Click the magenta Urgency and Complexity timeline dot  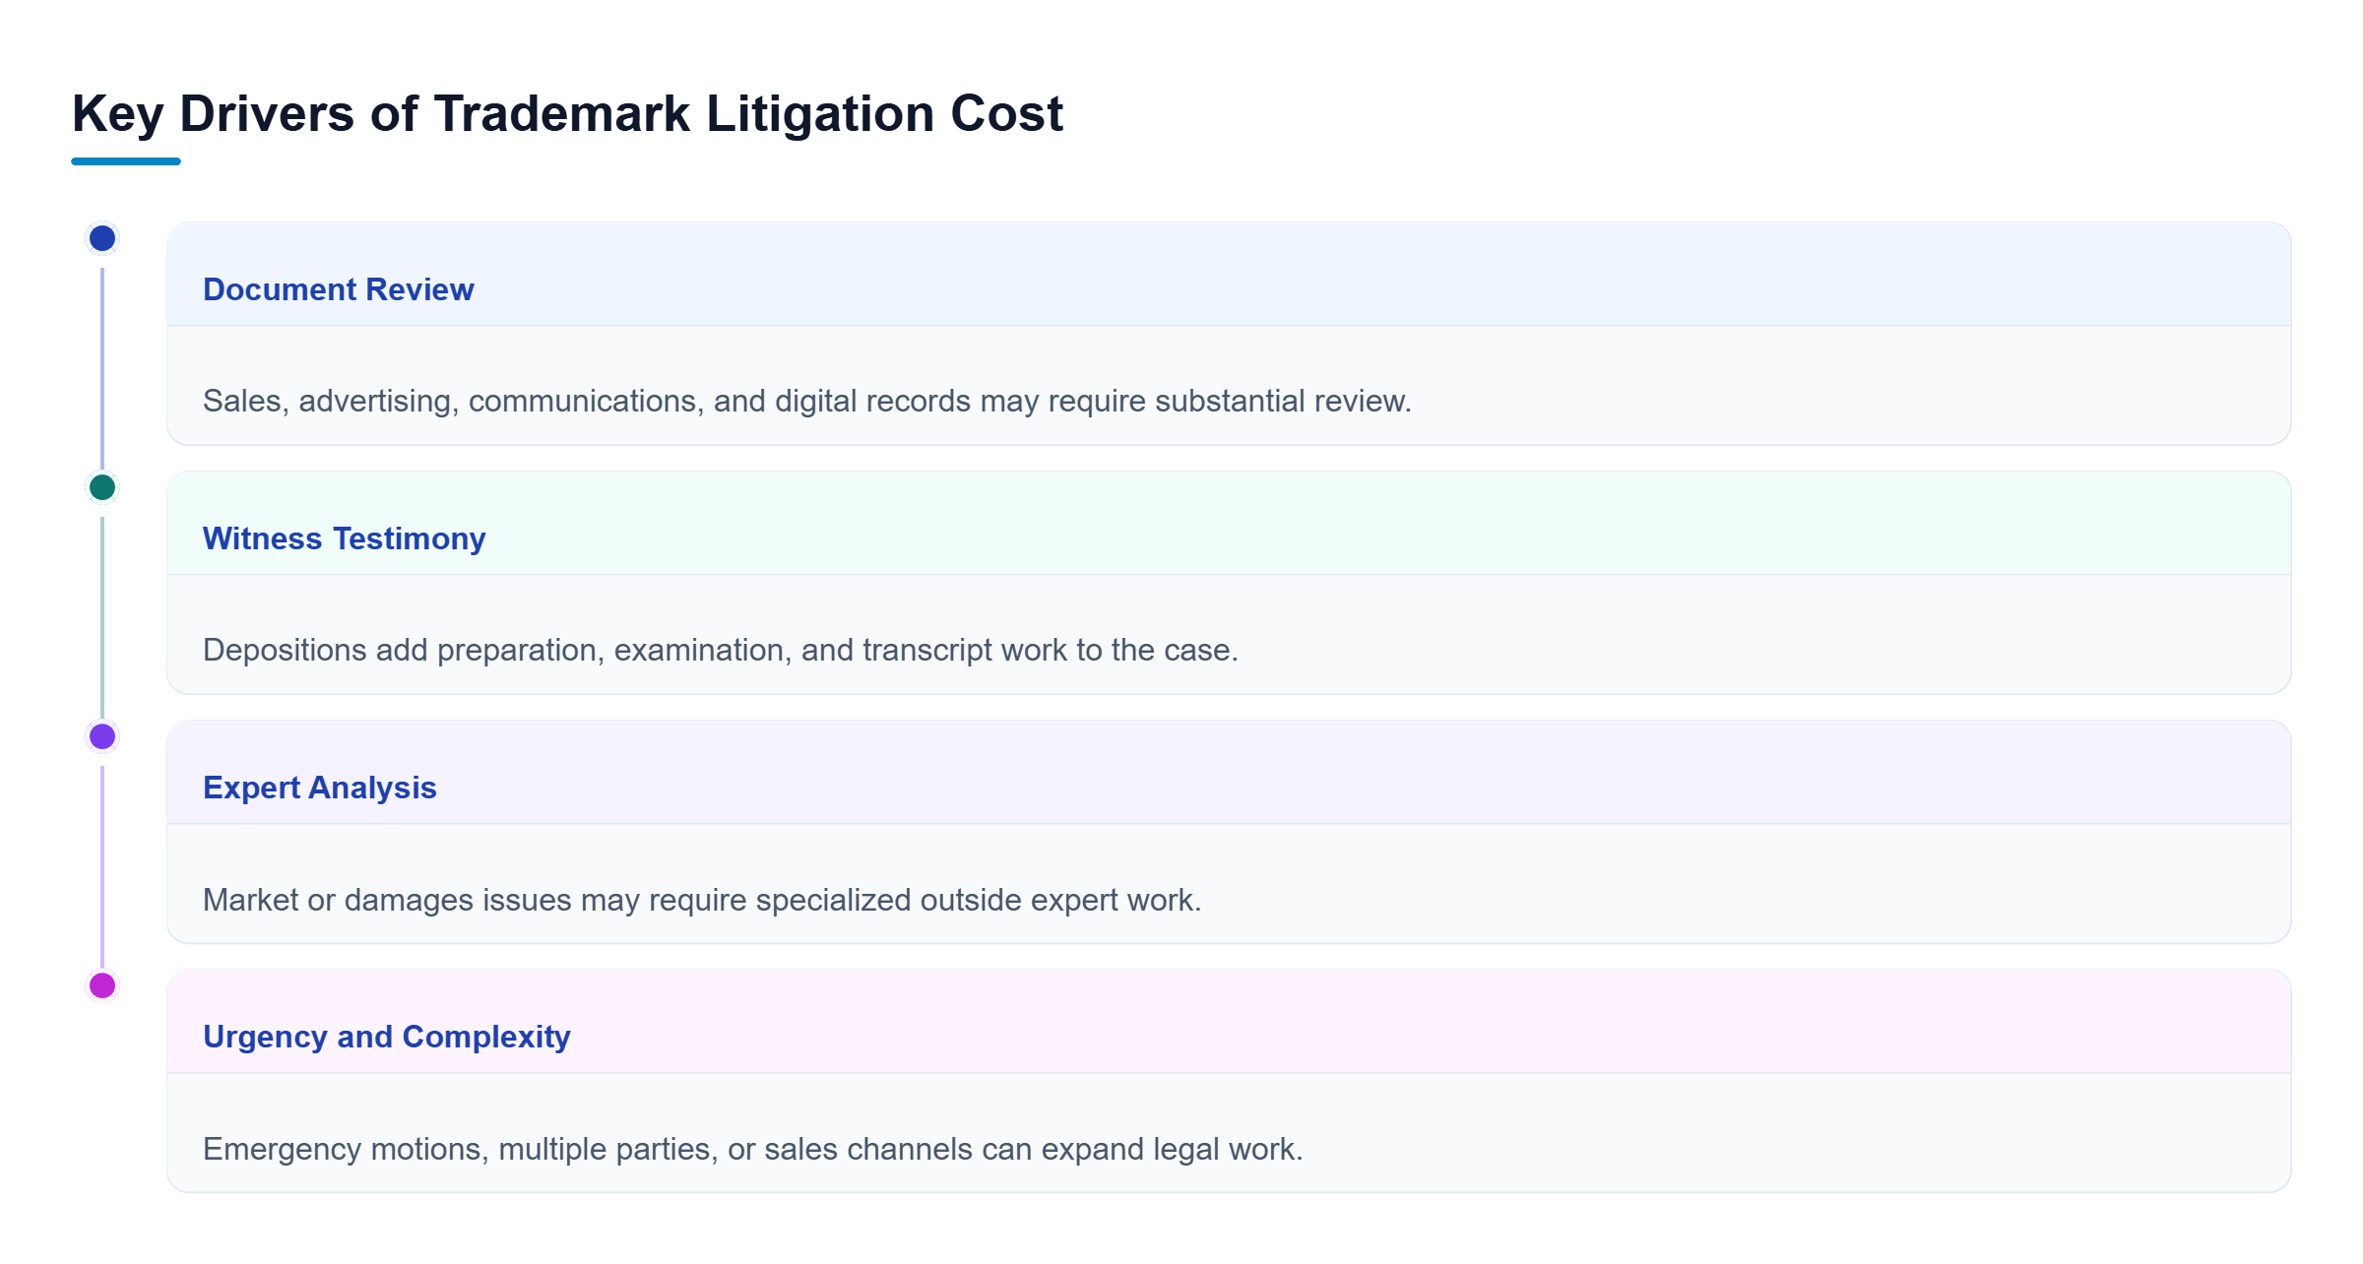point(102,985)
